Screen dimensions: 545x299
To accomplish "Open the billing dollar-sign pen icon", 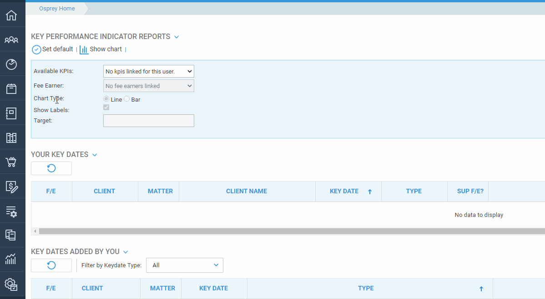I will tap(11, 187).
